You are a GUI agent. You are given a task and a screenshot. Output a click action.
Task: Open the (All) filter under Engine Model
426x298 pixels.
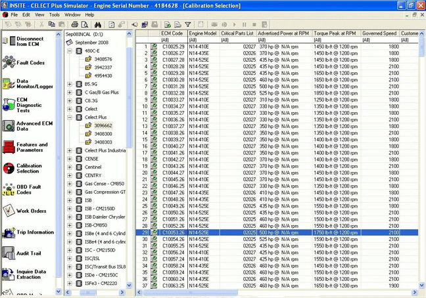coord(204,40)
